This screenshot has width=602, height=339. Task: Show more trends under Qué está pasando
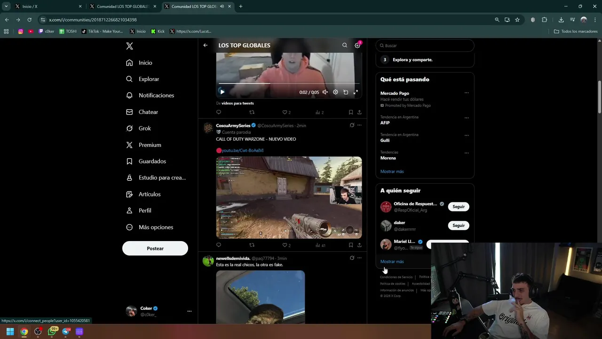tap(392, 171)
